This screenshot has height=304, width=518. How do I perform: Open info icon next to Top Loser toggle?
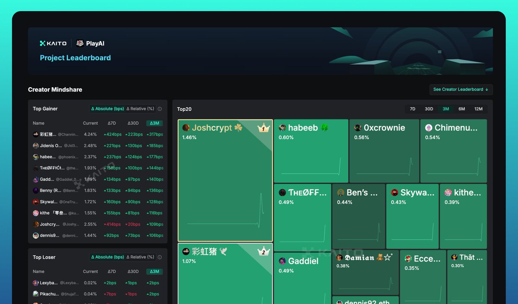click(160, 257)
